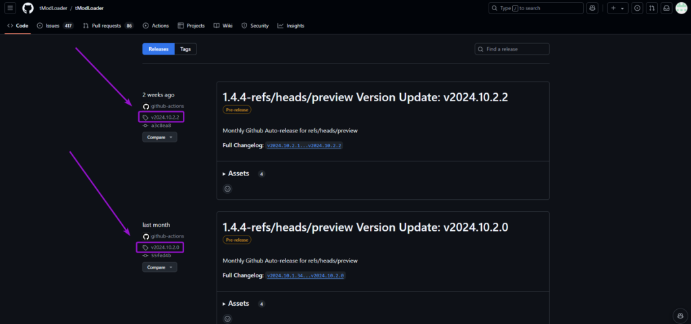The height and width of the screenshot is (324, 691).
Task: Switch to the Code tab
Action: tap(18, 26)
